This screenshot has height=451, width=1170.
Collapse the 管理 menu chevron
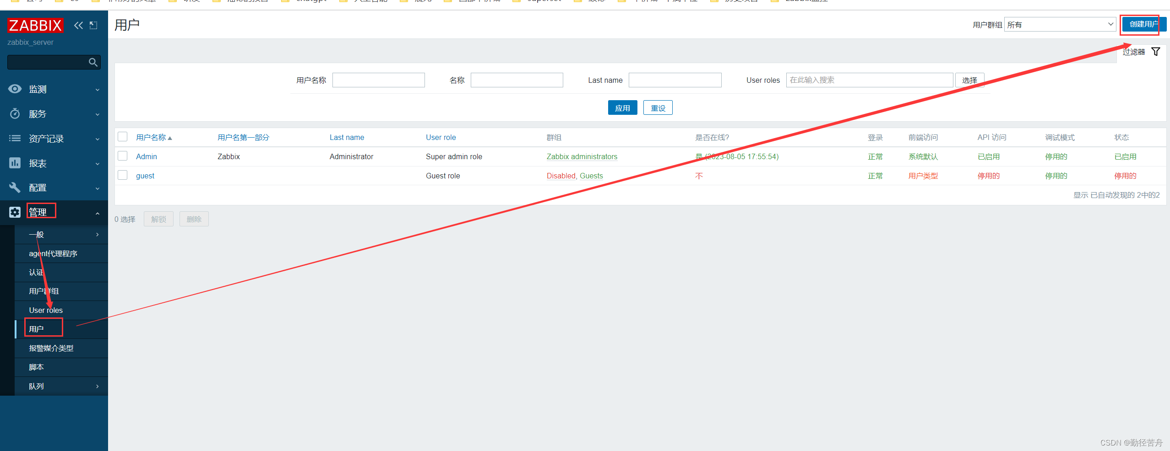pos(98,213)
